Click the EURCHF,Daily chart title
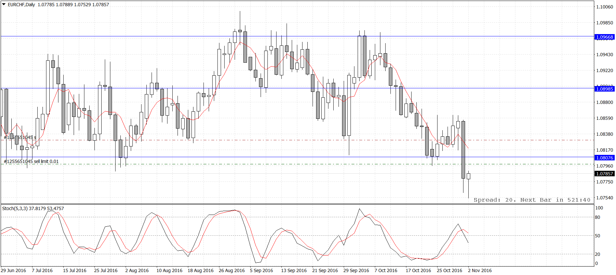Viewport: 616px width, 275px height. [21, 5]
